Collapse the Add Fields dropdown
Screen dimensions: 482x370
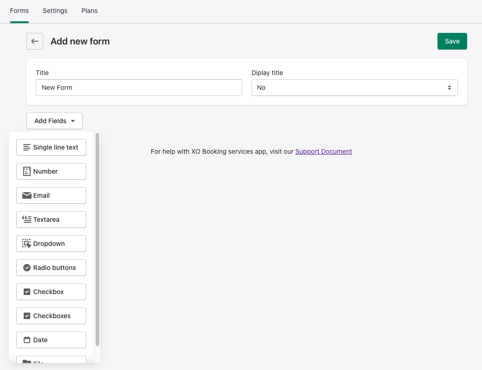point(54,121)
